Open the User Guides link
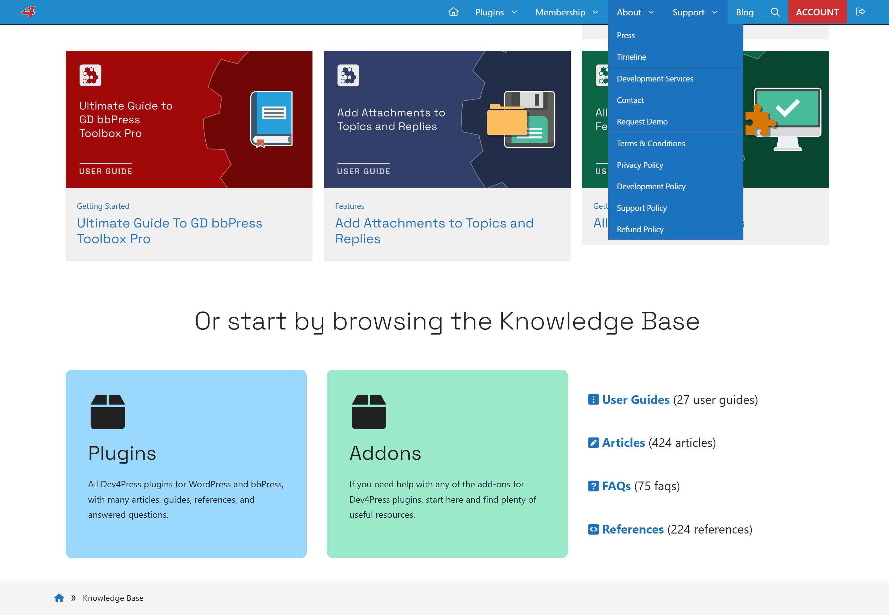 pyautogui.click(x=636, y=400)
